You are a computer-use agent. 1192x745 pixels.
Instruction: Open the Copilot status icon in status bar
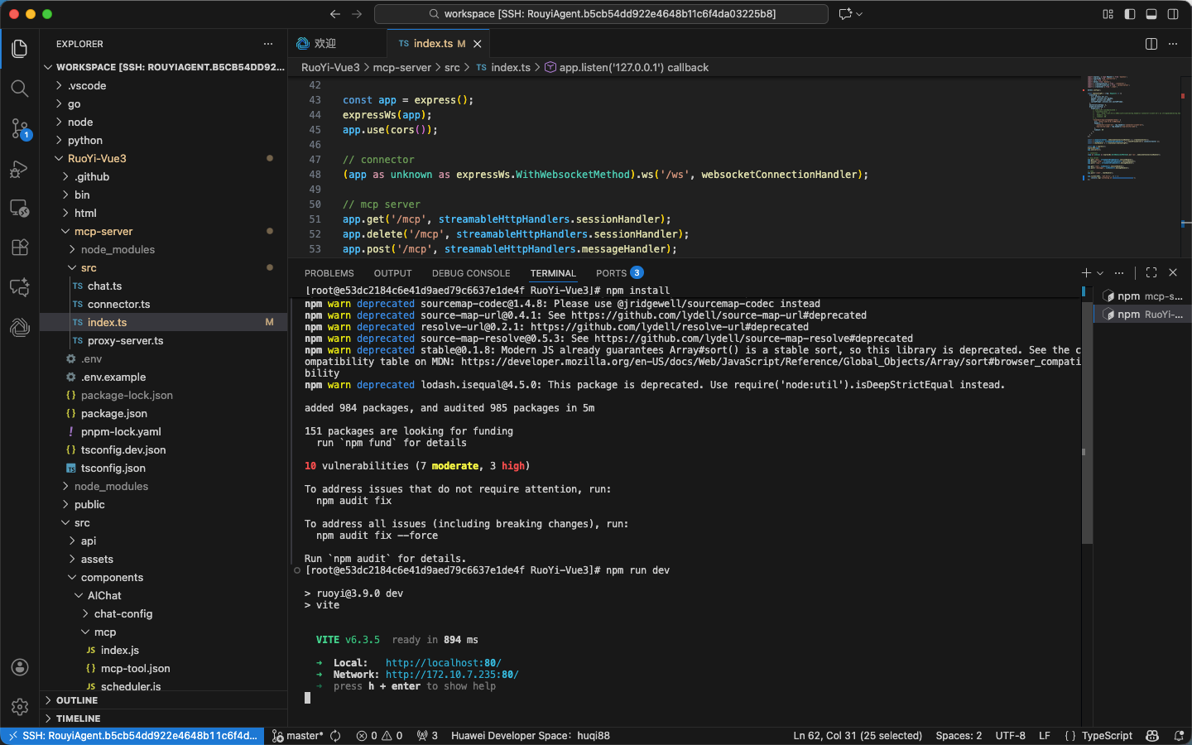click(1152, 736)
